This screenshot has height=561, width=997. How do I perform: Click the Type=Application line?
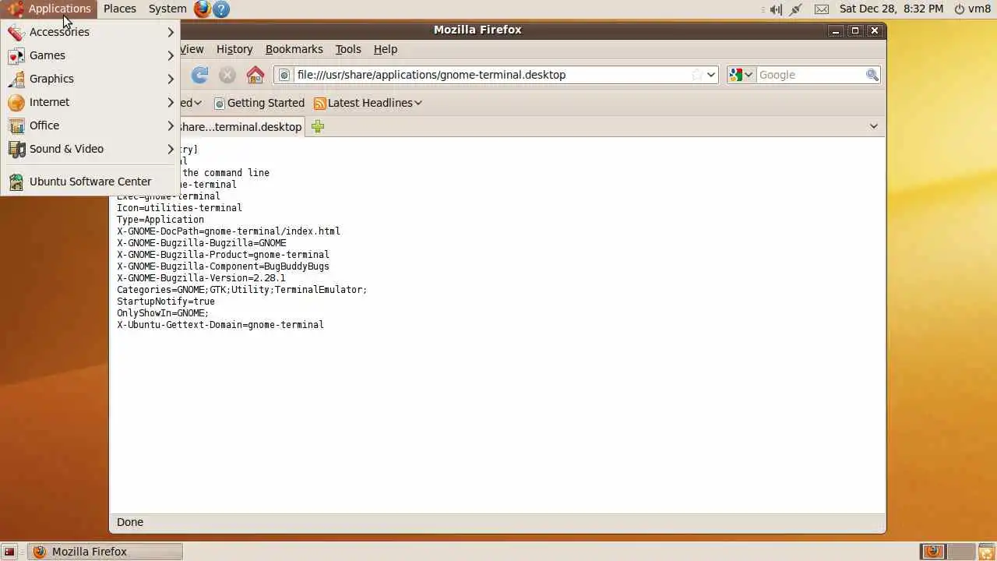click(160, 220)
